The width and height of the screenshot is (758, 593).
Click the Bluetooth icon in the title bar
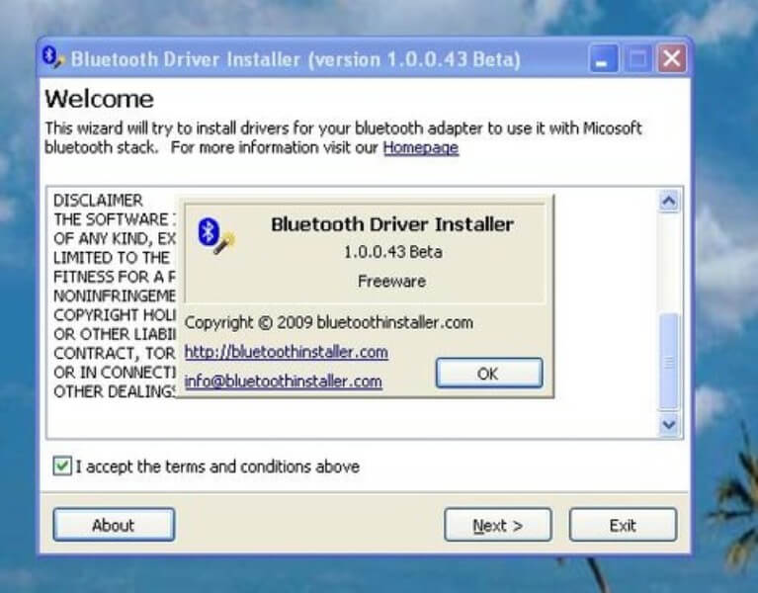(x=54, y=57)
